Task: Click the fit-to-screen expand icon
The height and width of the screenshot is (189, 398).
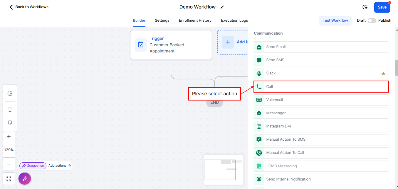Action: 9,179
